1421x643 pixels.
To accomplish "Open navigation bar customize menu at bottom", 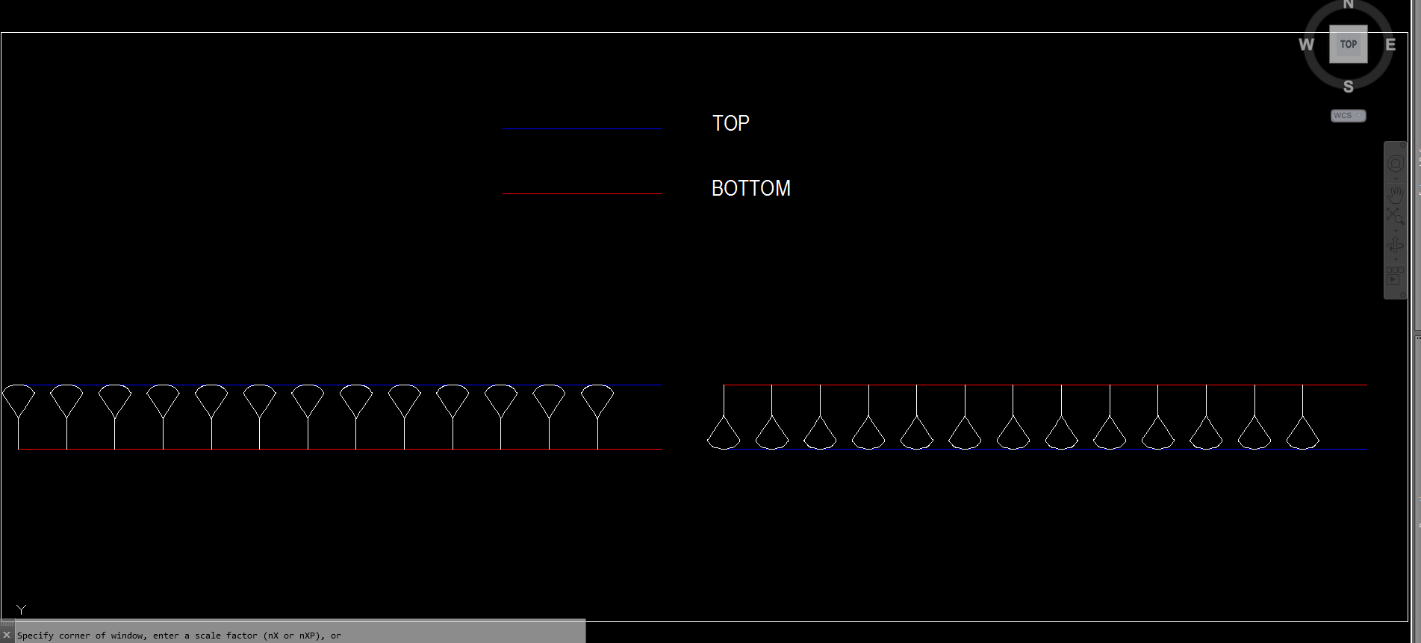I will pyautogui.click(x=1403, y=294).
